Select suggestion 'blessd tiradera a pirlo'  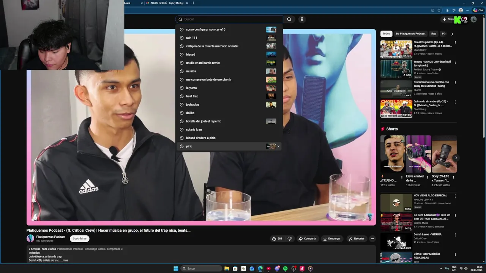229,138
